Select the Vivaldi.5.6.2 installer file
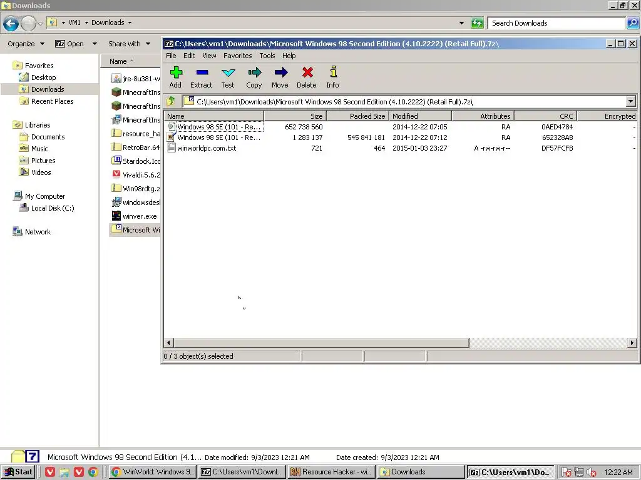Image resolution: width=641 pixels, height=480 pixels. pyautogui.click(x=136, y=175)
